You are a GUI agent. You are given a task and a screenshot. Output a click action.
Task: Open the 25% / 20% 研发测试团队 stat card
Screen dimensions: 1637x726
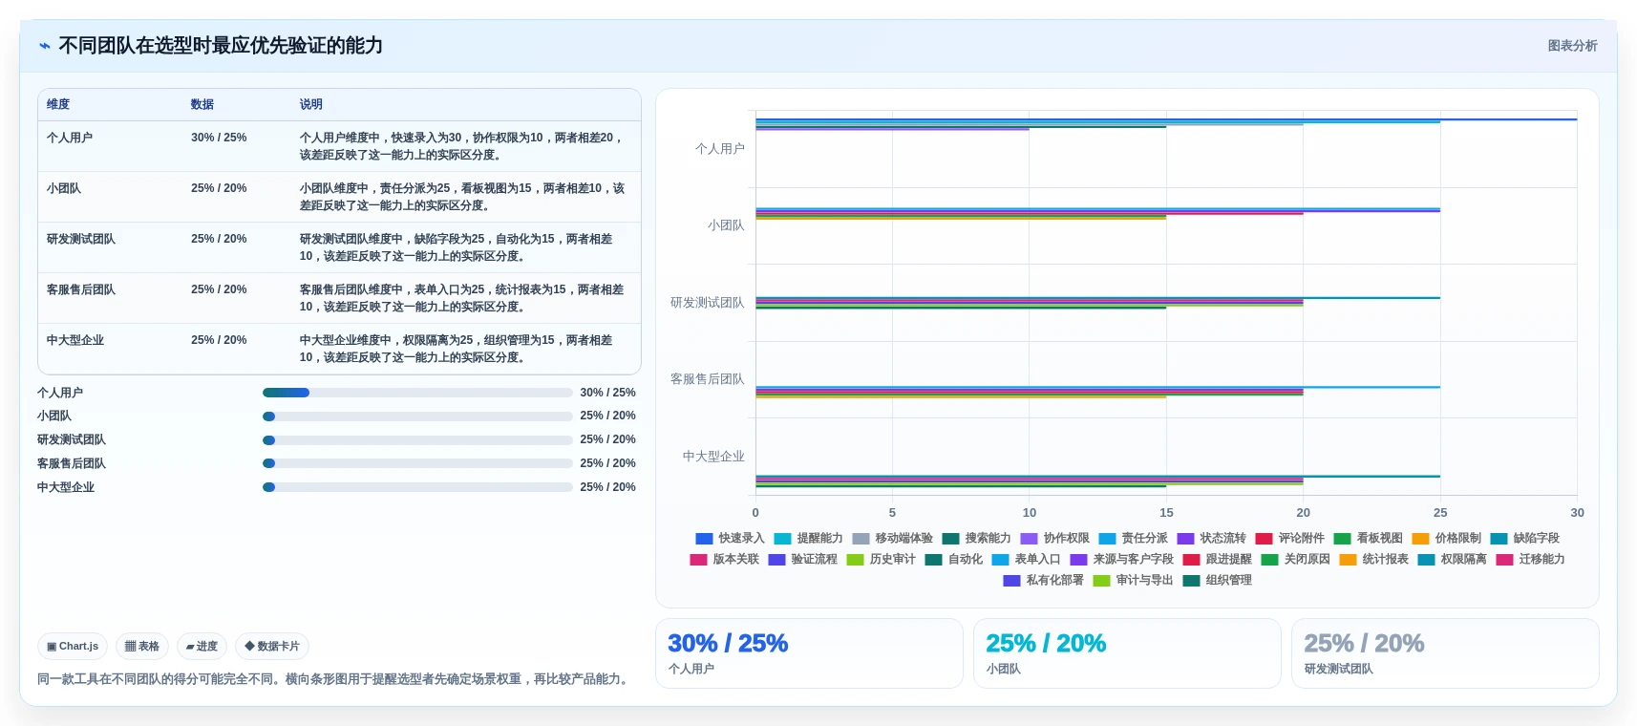pyautogui.click(x=1445, y=653)
